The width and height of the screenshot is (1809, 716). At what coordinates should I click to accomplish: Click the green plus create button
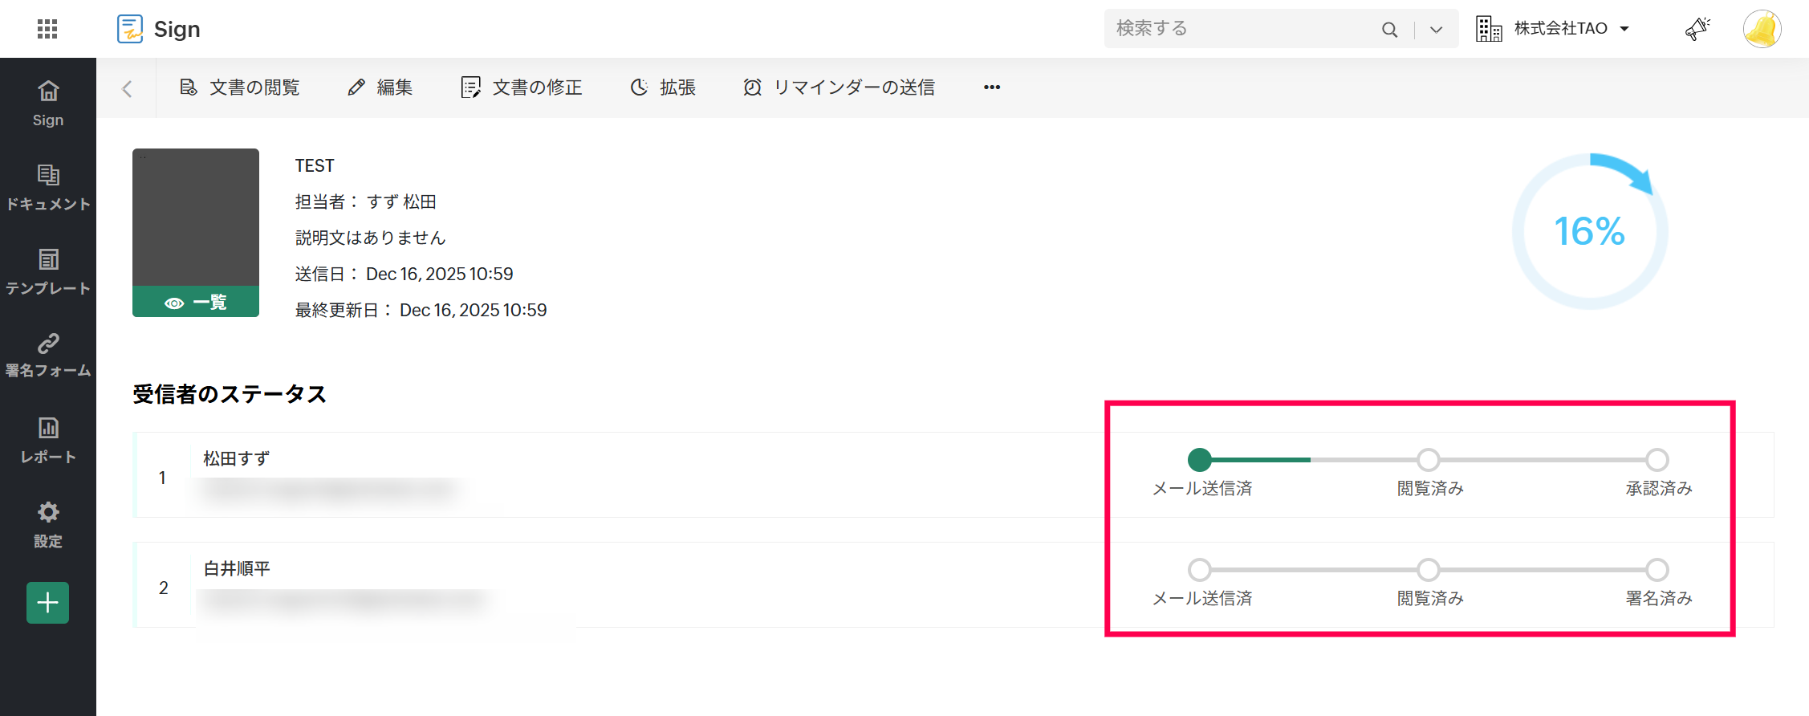[x=48, y=603]
